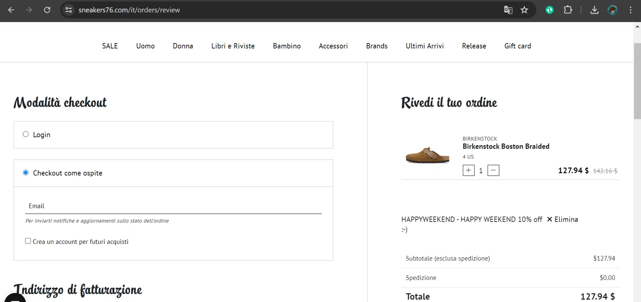Open the downloads icon
The image size is (641, 302).
594,10
